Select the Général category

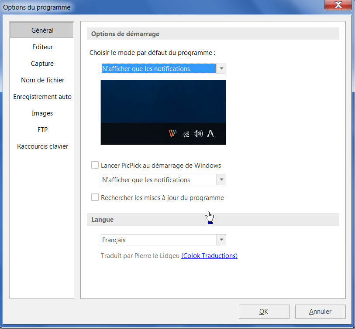[41, 30]
